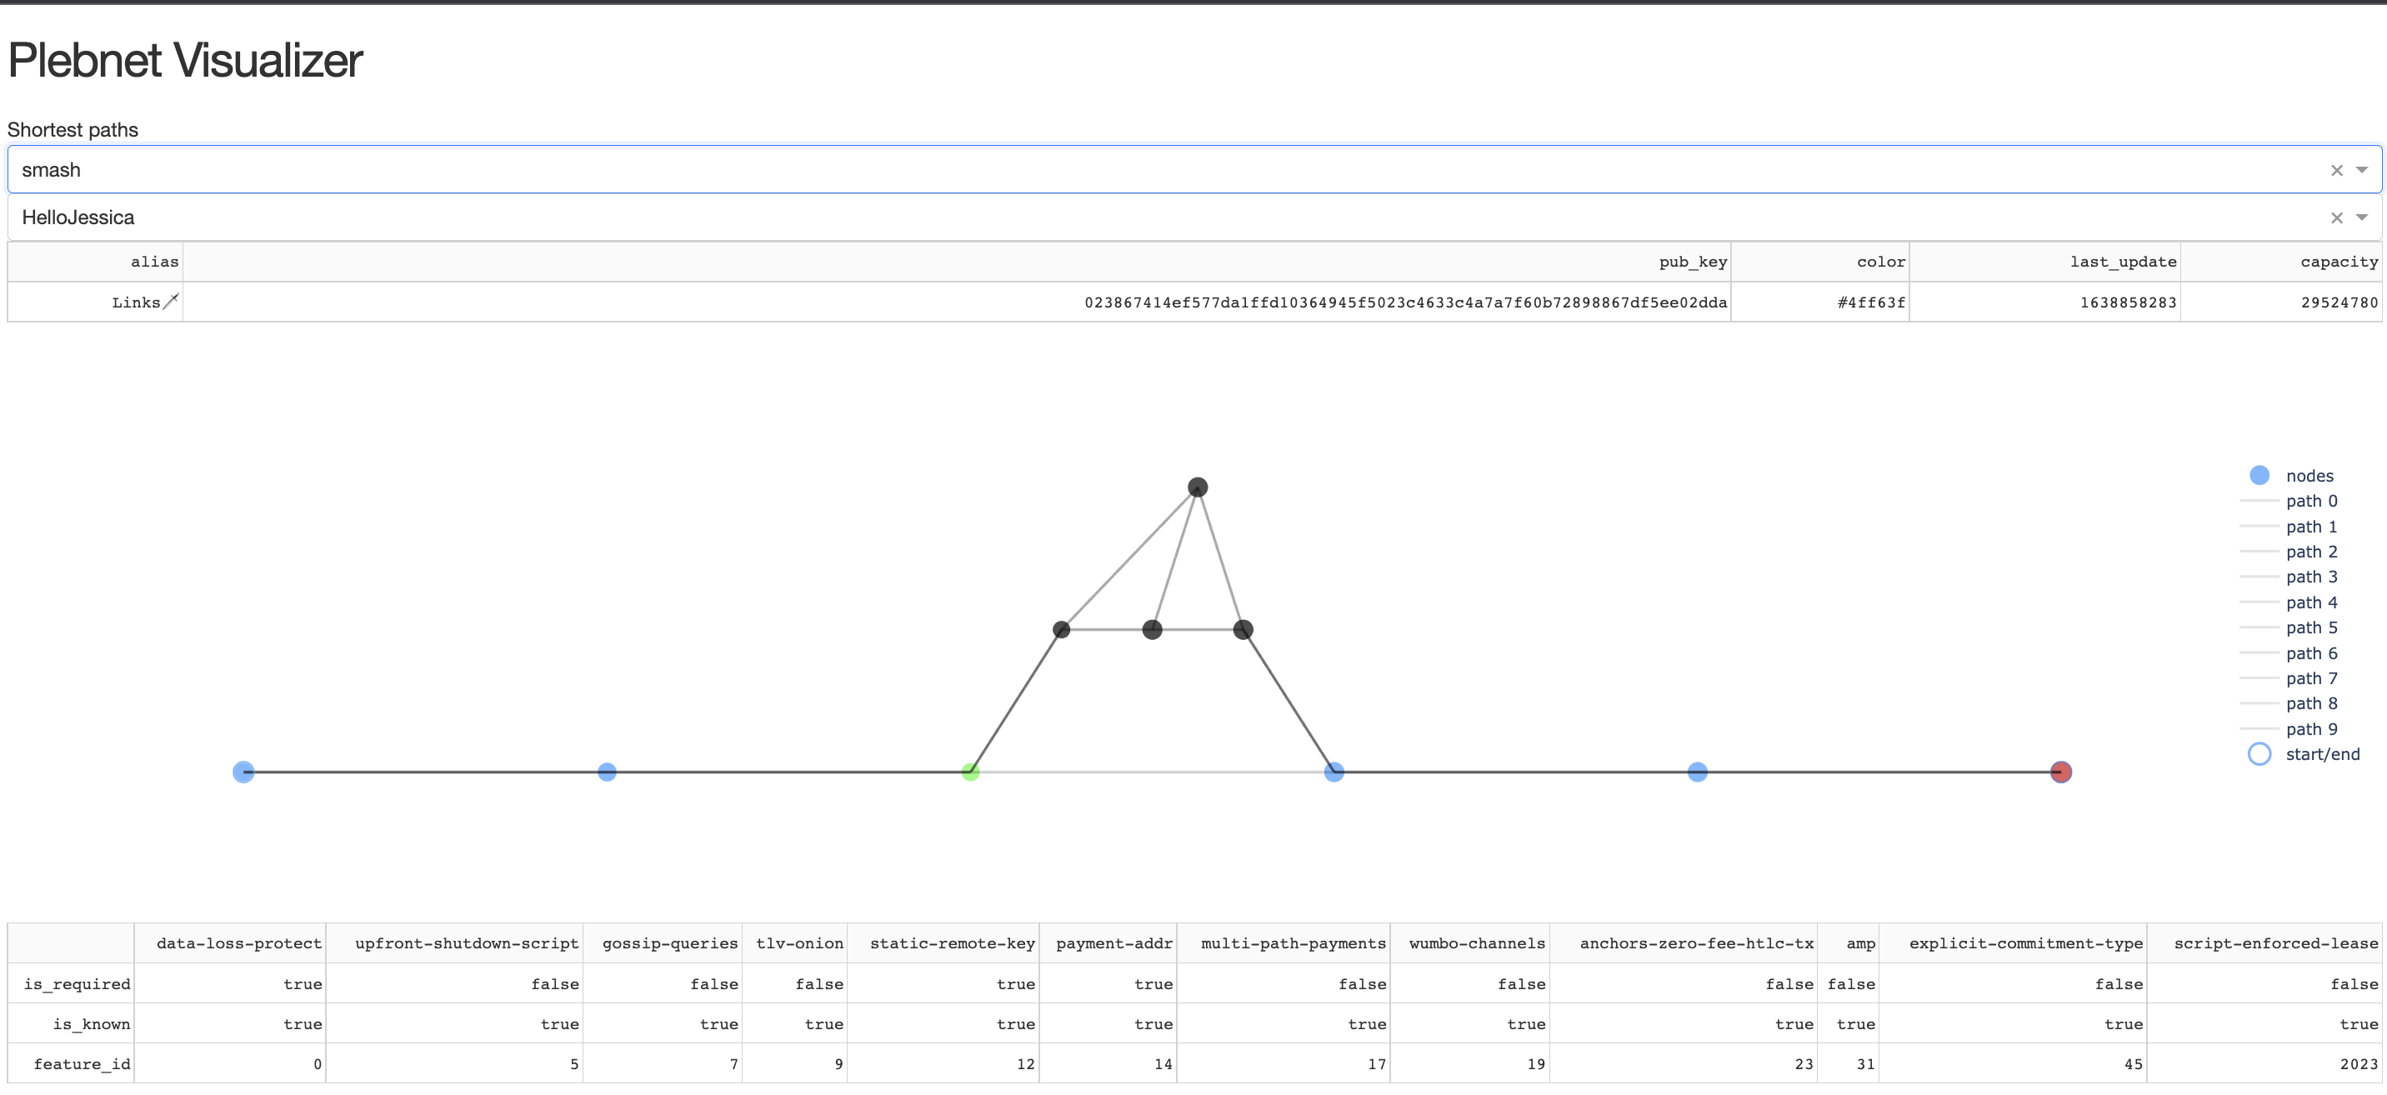Toggle path 0 visibility in legend
Screen dimensions: 2387x1095
pyautogui.click(x=2310, y=501)
